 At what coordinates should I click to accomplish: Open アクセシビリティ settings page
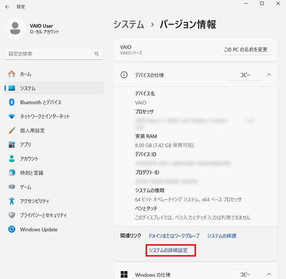54,201
